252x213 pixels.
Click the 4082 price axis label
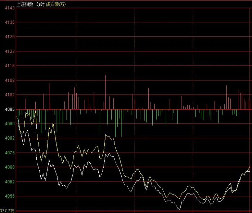coord(10,138)
